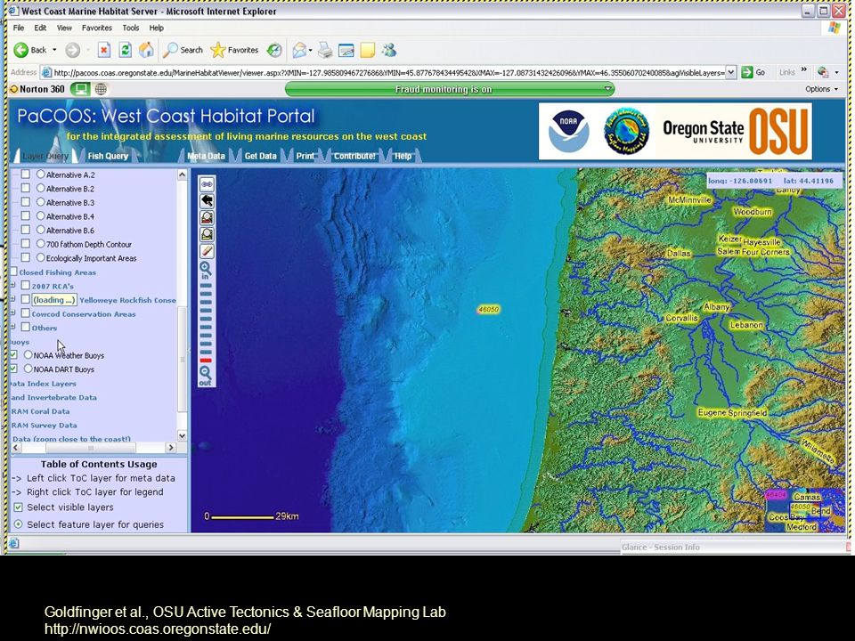This screenshot has height=641, width=855.
Task: Click the yellow note toolbar icon
Action: (x=368, y=51)
